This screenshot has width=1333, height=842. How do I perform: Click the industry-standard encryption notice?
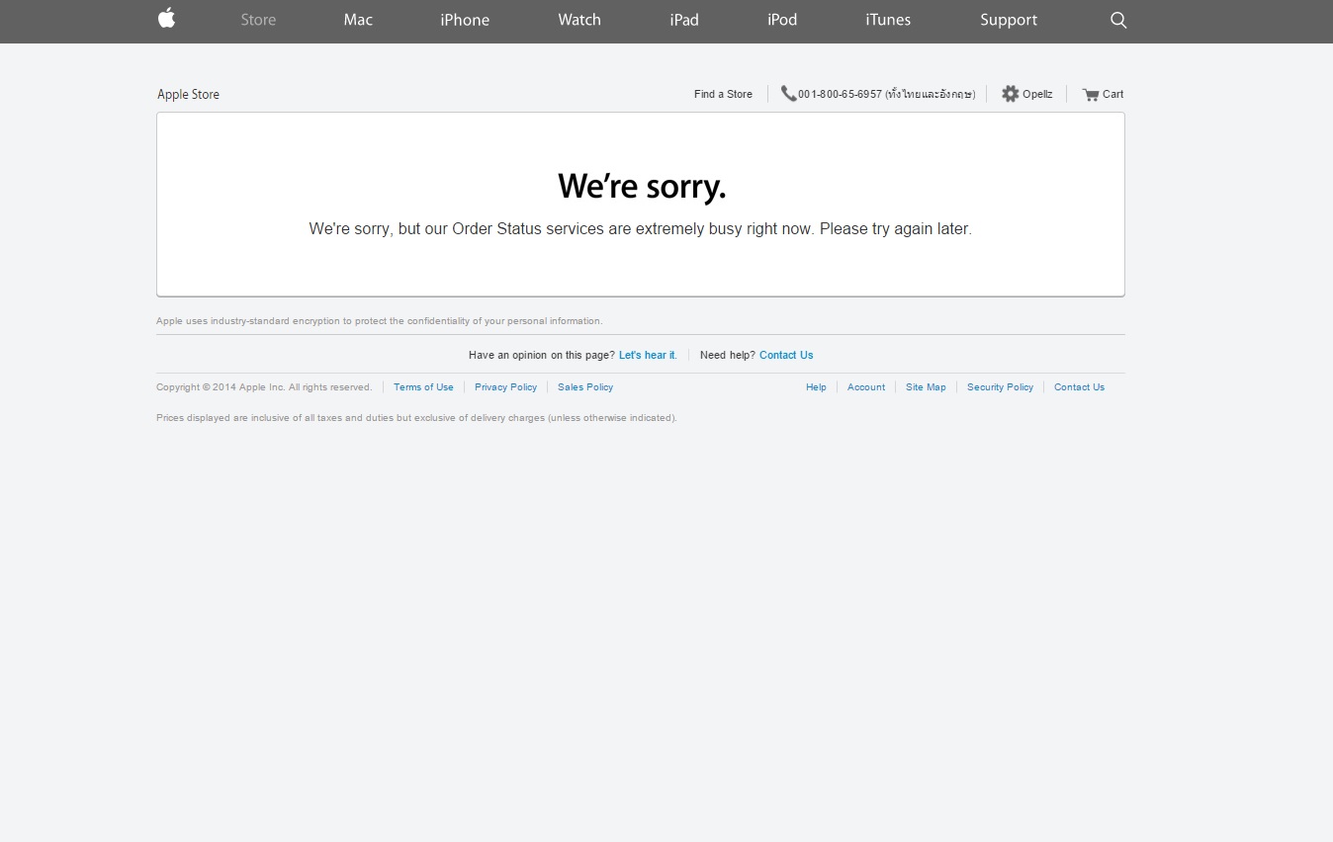pos(380,321)
